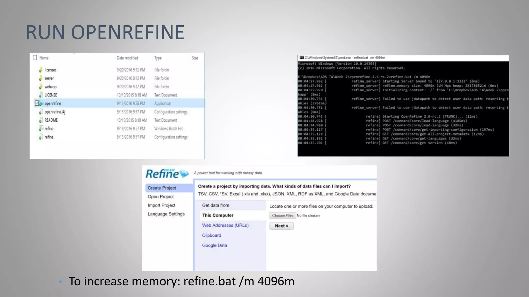Switch to Open Project tab
The image size is (529, 297).
(x=161, y=197)
